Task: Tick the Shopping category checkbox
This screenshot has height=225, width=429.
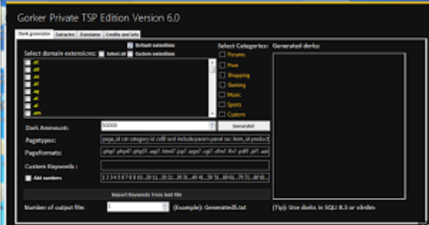Action: pos(222,75)
